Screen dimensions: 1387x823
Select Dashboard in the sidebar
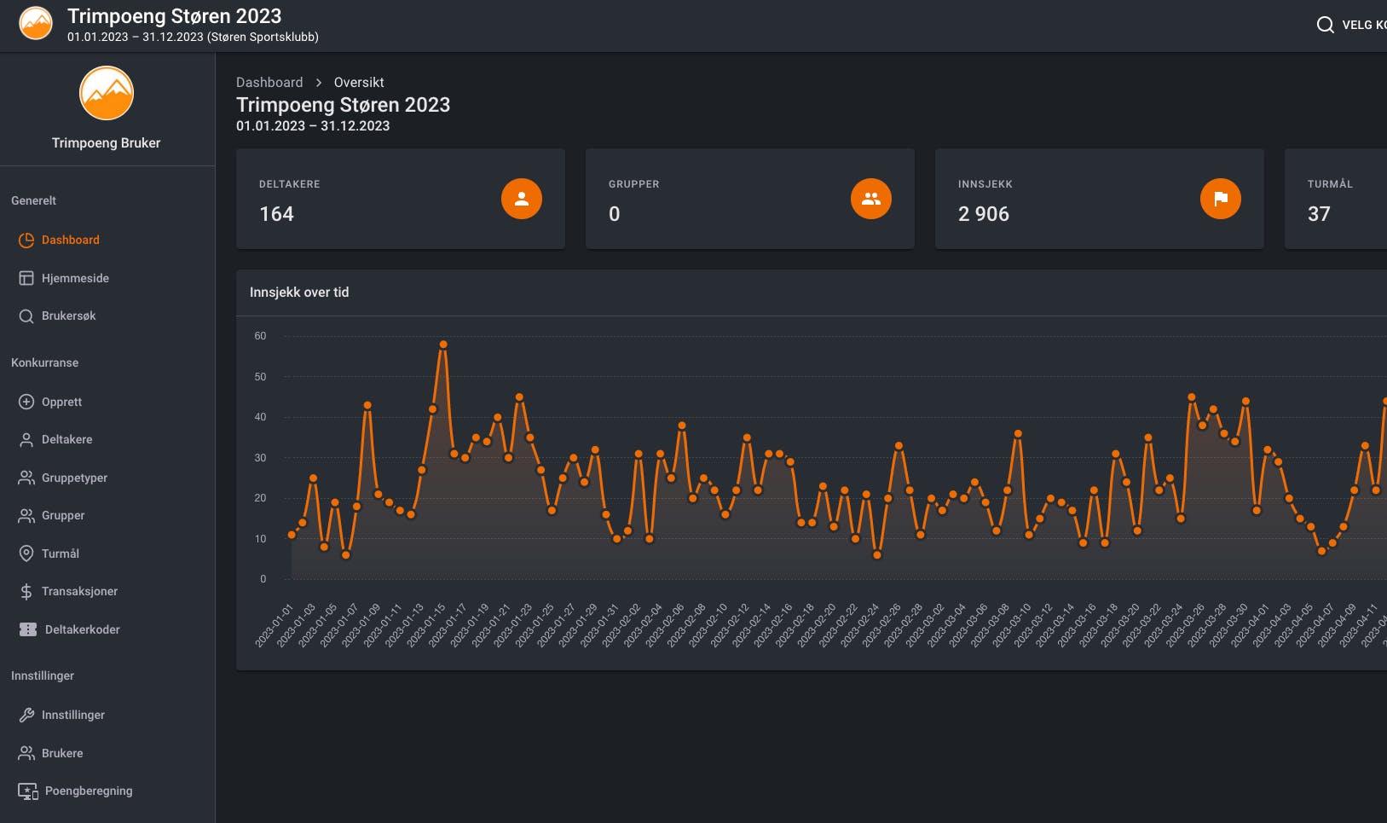coord(70,240)
